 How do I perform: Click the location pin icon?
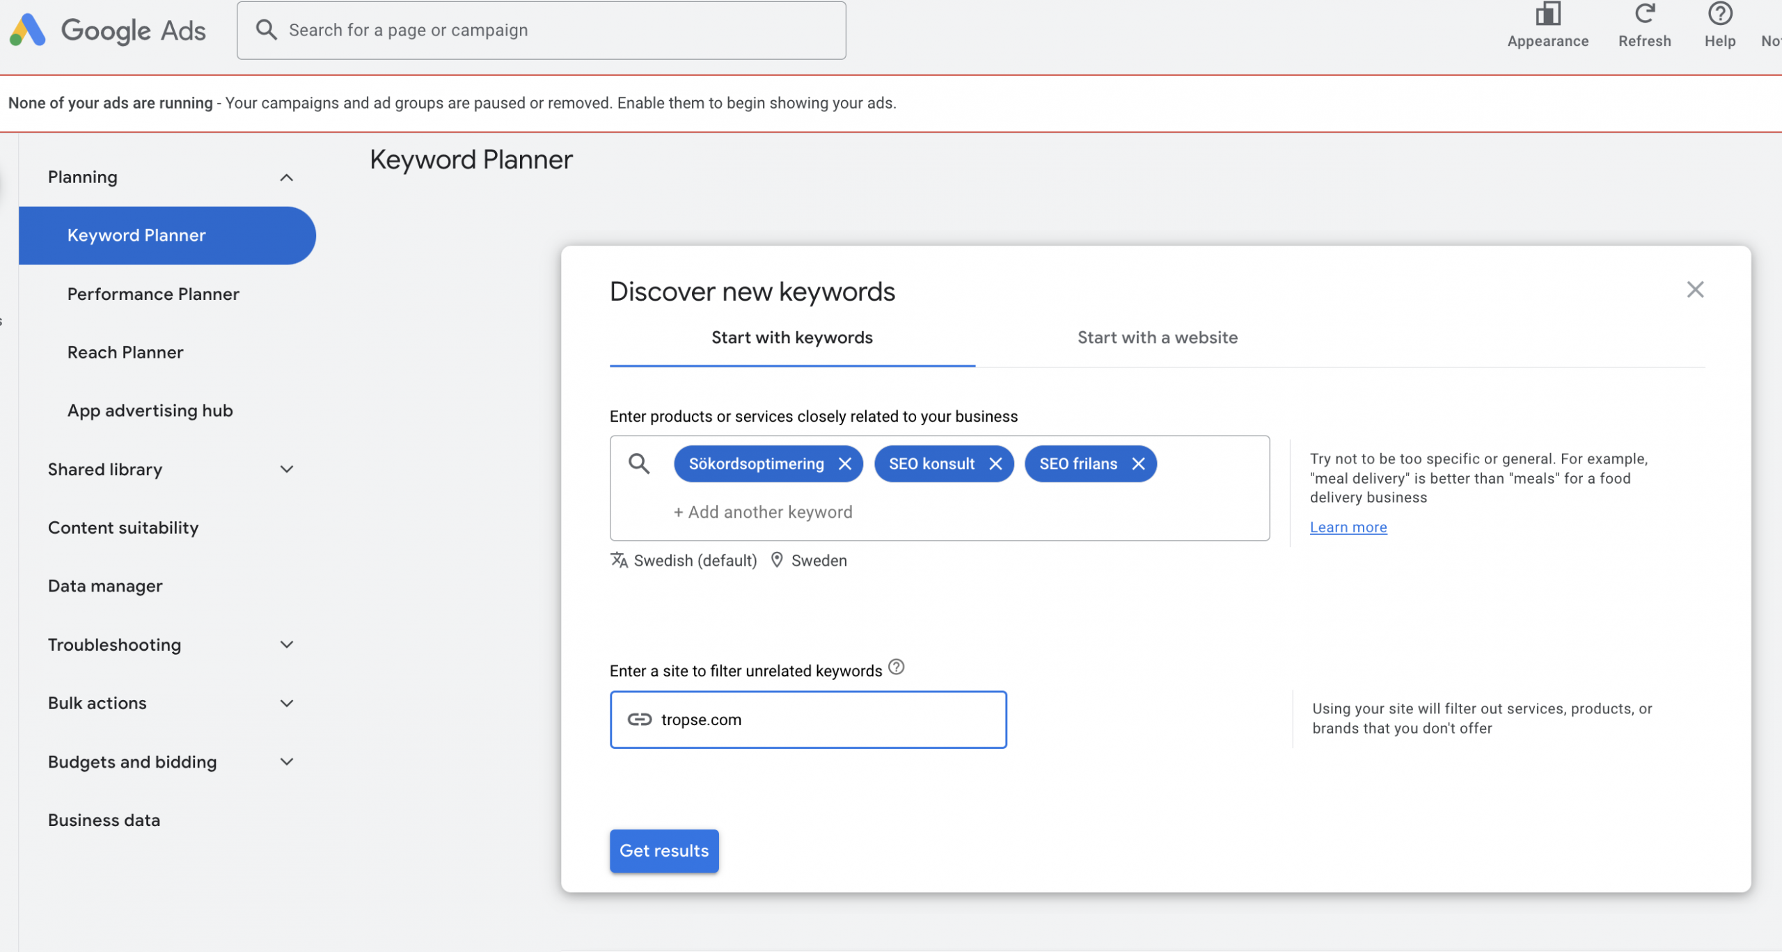[x=777, y=560]
